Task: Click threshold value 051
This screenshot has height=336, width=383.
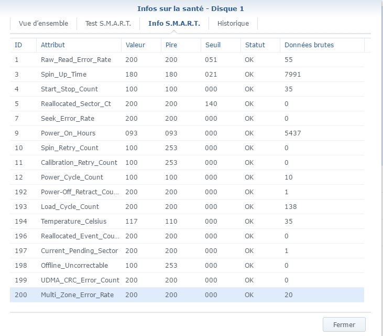Action: pos(211,60)
